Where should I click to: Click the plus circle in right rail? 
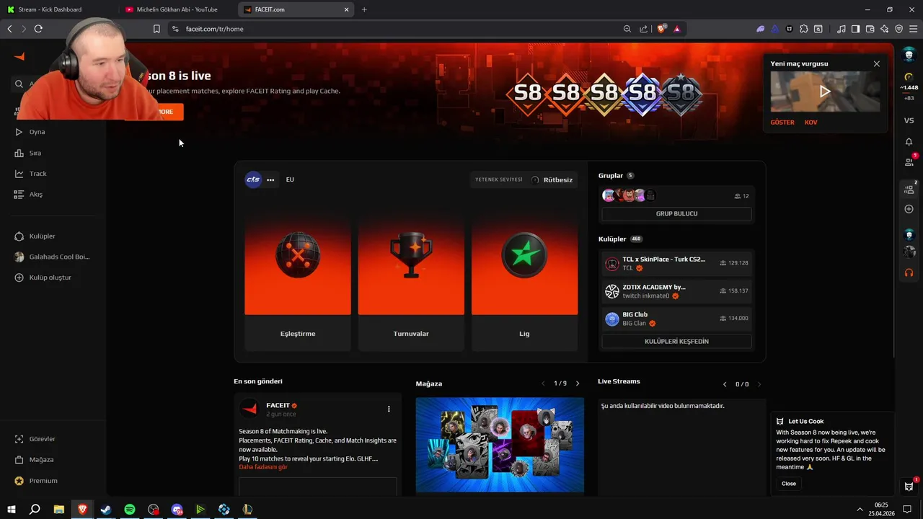(909, 209)
